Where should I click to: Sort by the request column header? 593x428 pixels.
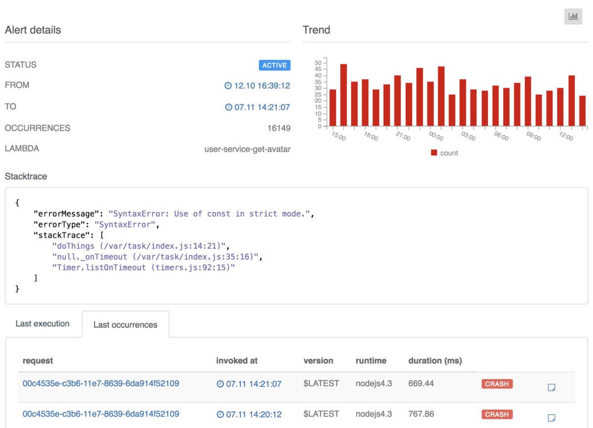[38, 361]
